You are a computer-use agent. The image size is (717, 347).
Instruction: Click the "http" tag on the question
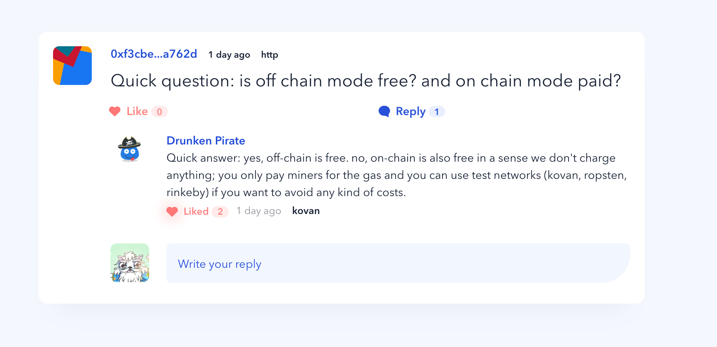click(270, 55)
